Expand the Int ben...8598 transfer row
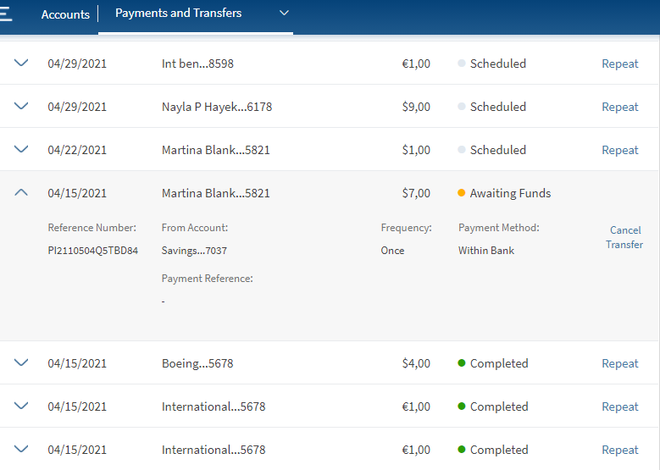Image resolution: width=660 pixels, height=470 pixels. (22, 64)
